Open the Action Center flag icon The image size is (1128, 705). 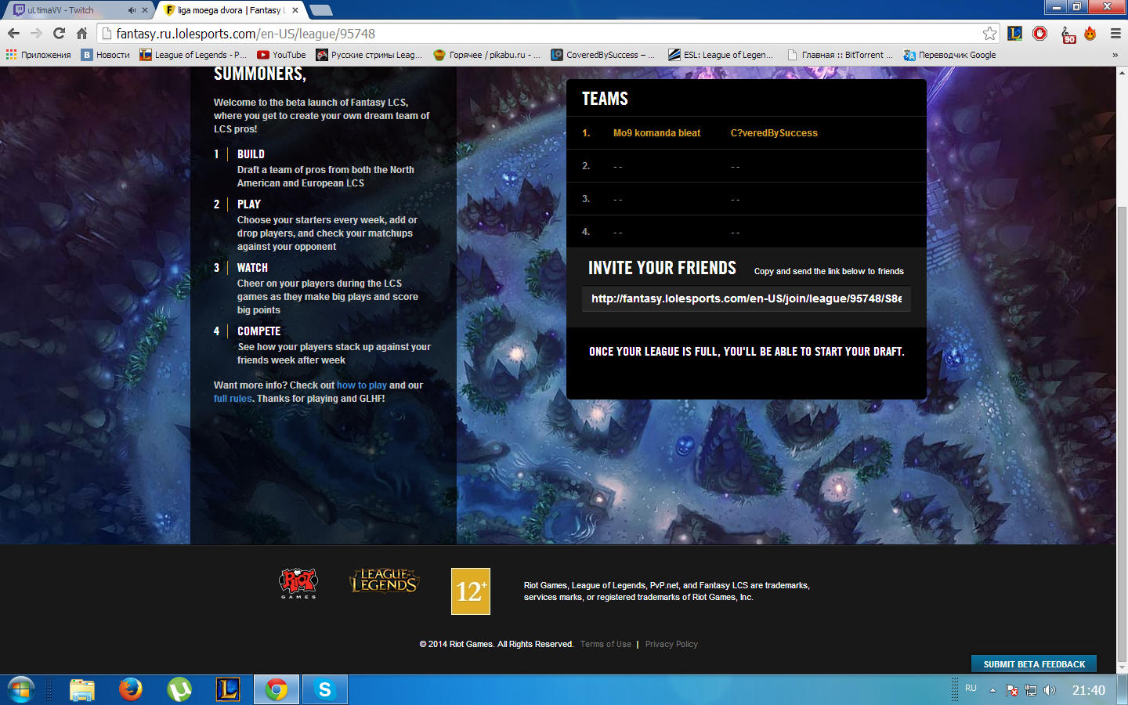pos(1012,690)
